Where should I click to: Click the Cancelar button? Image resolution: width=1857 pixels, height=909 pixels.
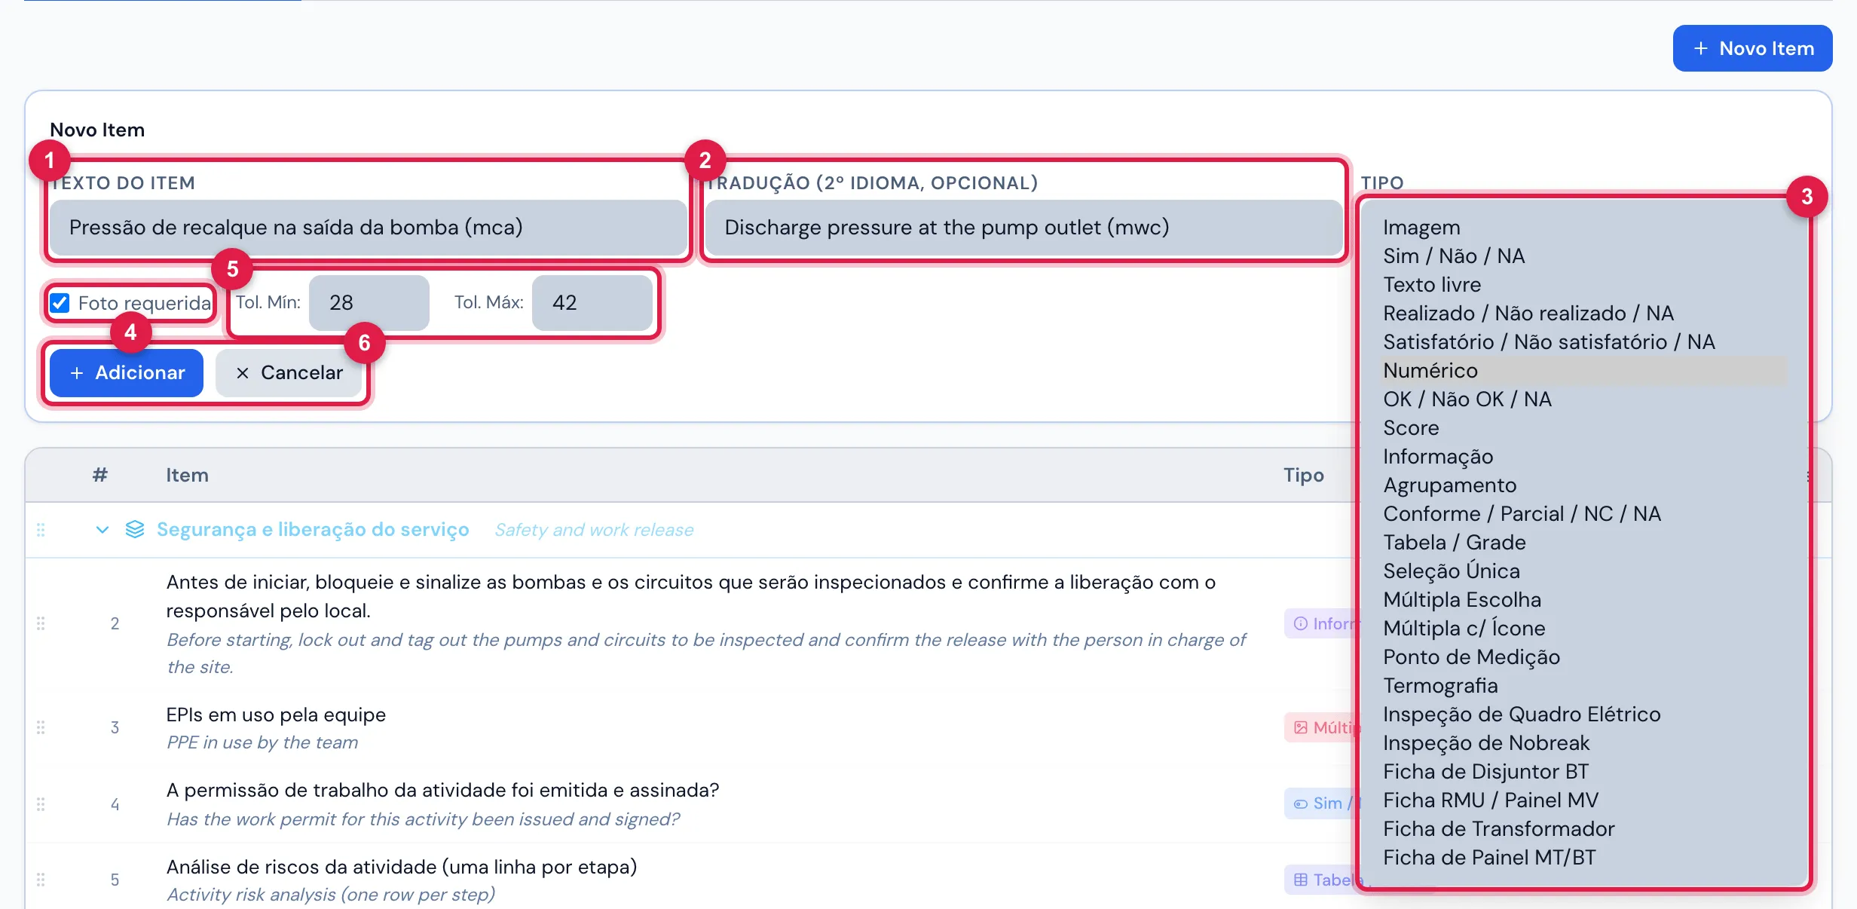click(x=289, y=372)
